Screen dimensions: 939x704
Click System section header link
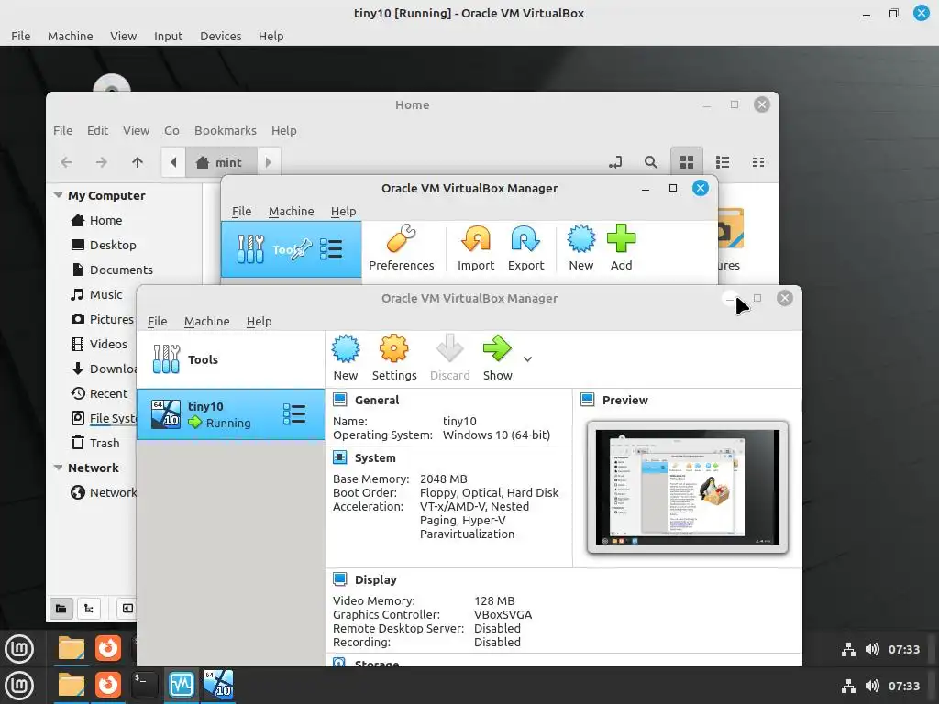click(375, 458)
